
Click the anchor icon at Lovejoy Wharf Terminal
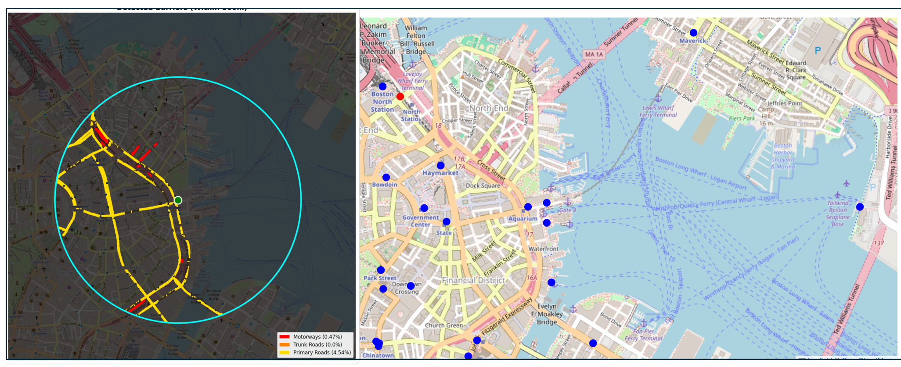[412, 64]
